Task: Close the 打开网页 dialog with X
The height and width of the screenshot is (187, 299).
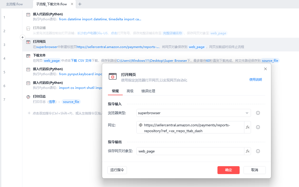Action: (x=265, y=69)
